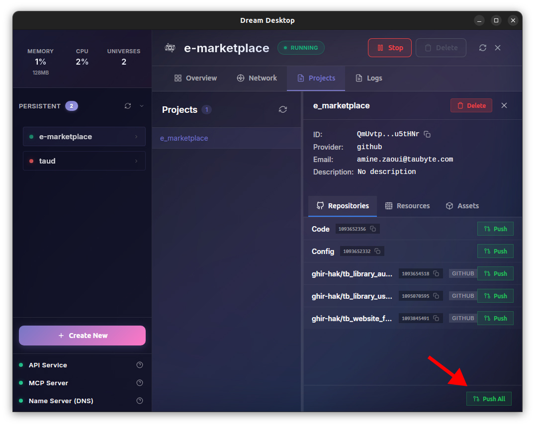Switch to the Network tab
The width and height of the screenshot is (535, 426).
coord(257,78)
